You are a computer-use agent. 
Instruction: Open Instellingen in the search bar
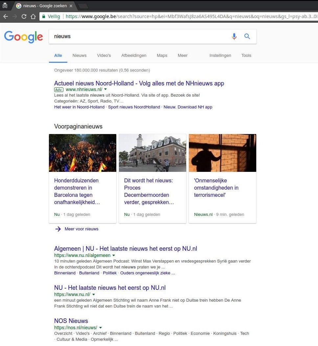click(x=220, y=56)
